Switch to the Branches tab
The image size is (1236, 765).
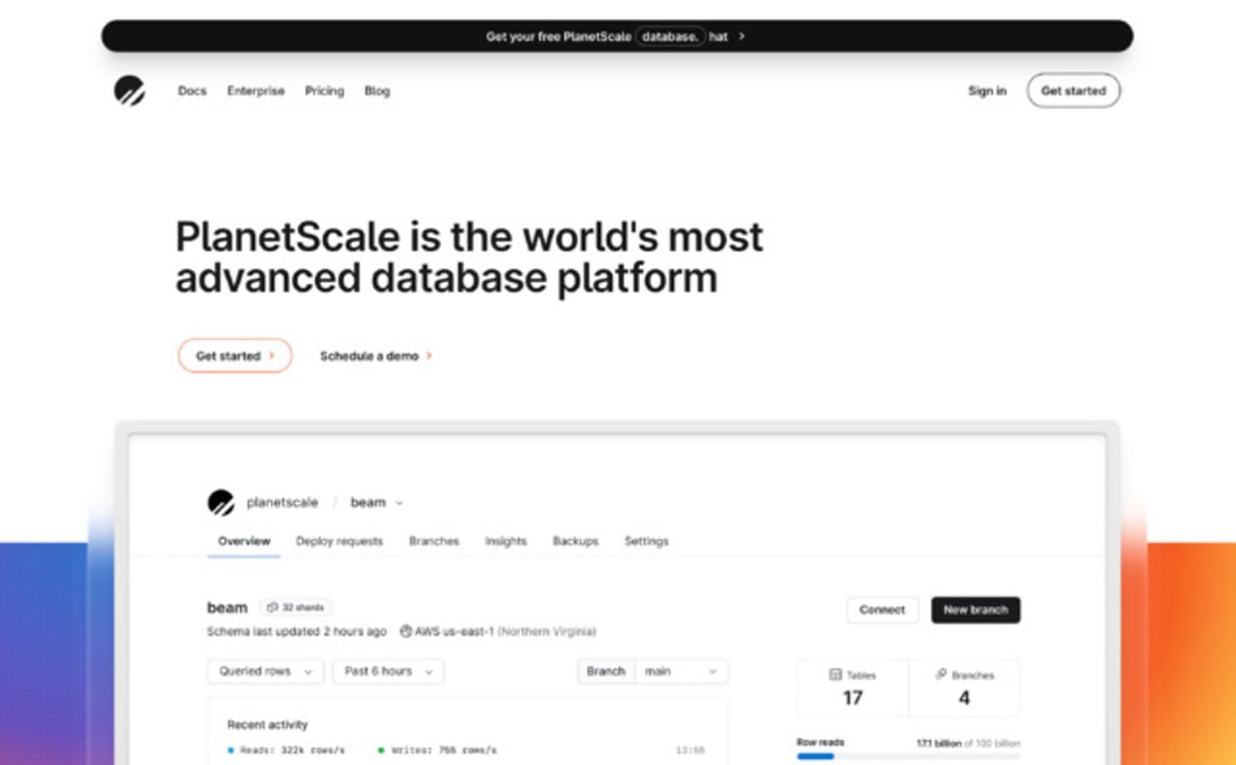(434, 541)
